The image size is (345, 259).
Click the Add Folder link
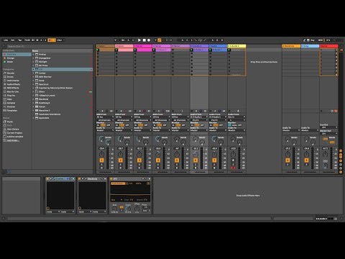12,140
